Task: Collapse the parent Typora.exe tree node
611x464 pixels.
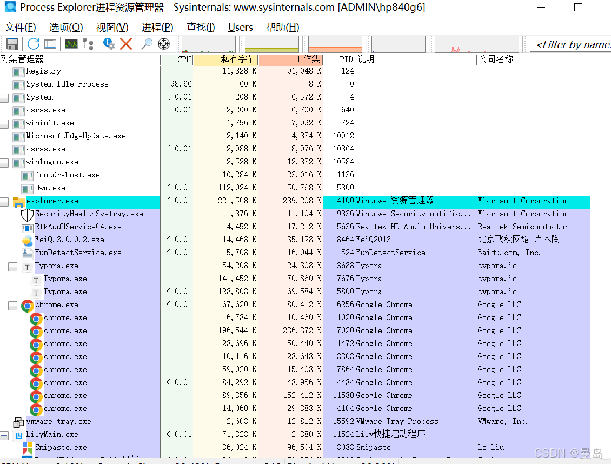Action: [x=13, y=267]
